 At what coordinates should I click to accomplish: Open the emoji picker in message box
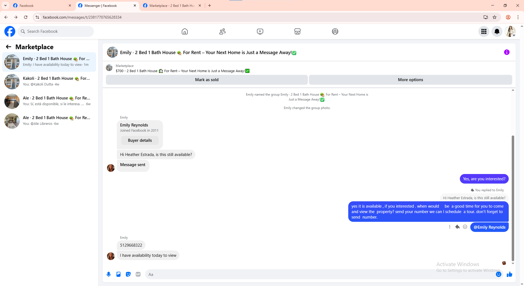pyautogui.click(x=499, y=274)
